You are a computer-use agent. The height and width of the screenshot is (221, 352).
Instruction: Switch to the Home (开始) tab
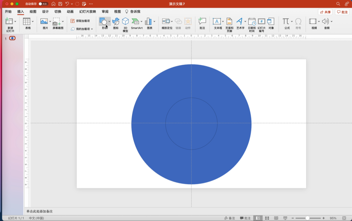pyautogui.click(x=8, y=12)
